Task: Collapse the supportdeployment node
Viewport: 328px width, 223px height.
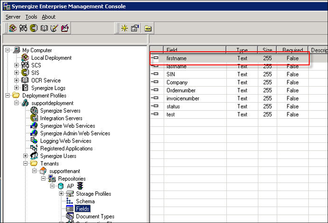Action: click(16, 103)
